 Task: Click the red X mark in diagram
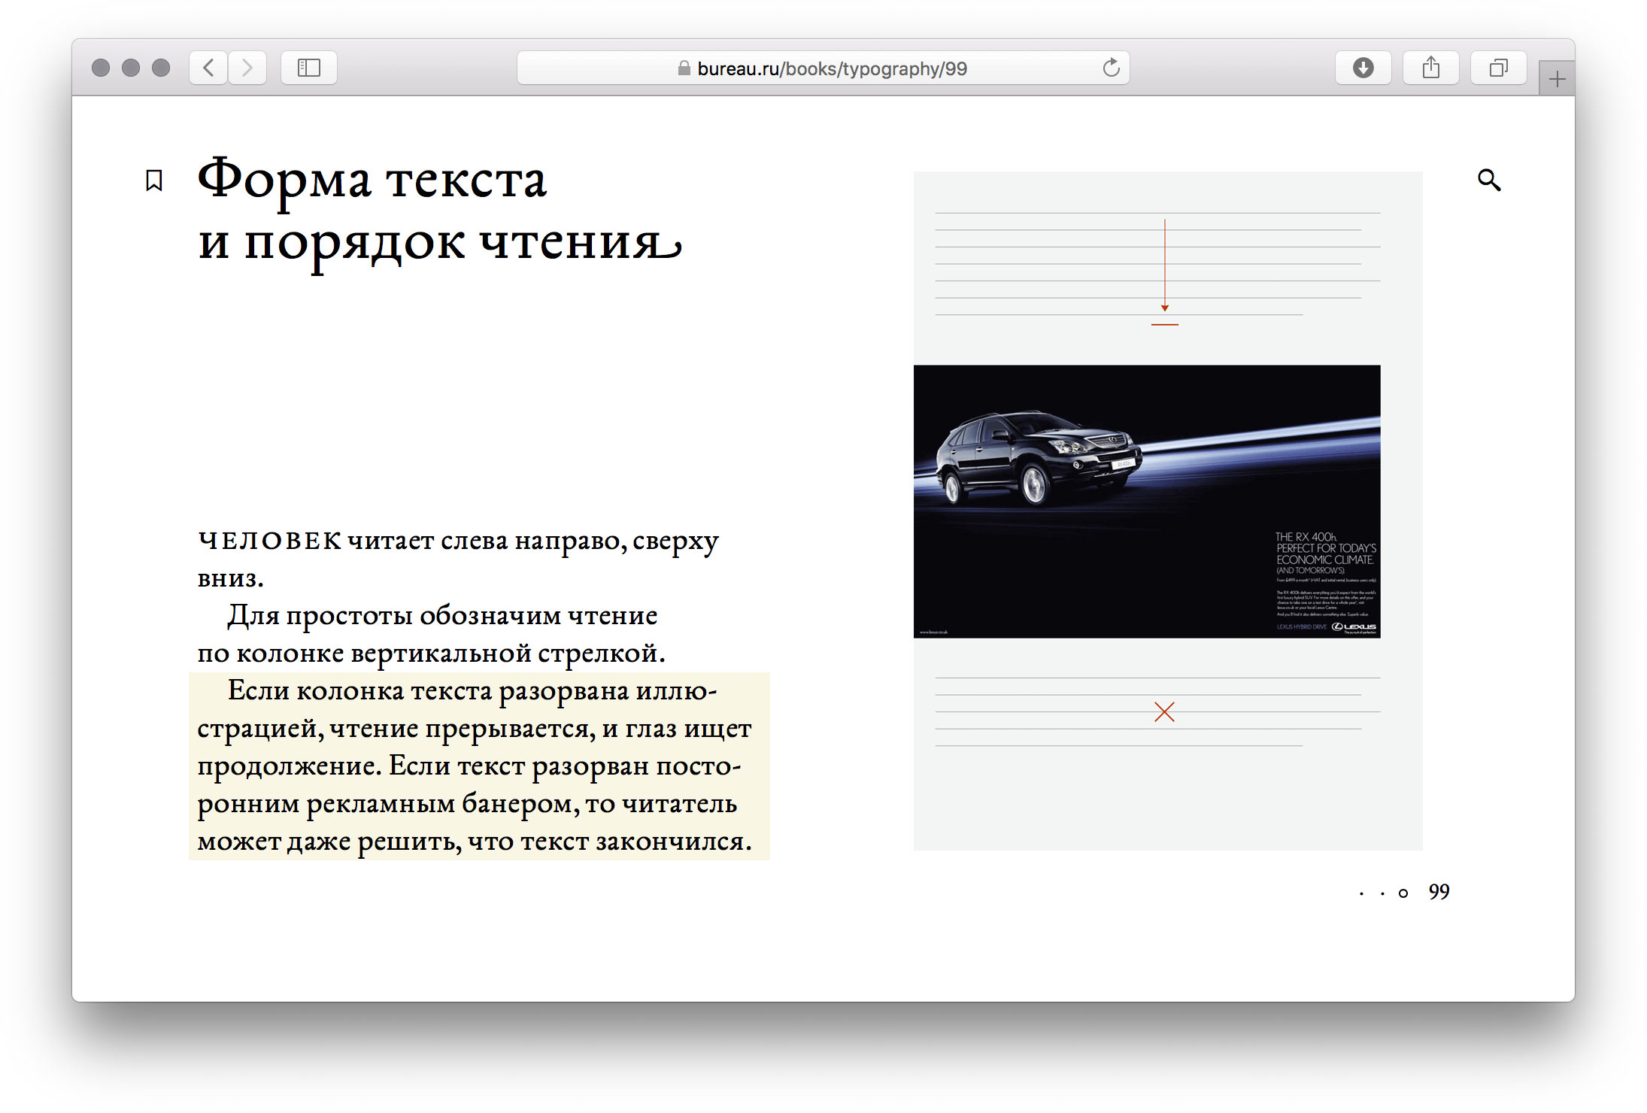pyautogui.click(x=1164, y=712)
